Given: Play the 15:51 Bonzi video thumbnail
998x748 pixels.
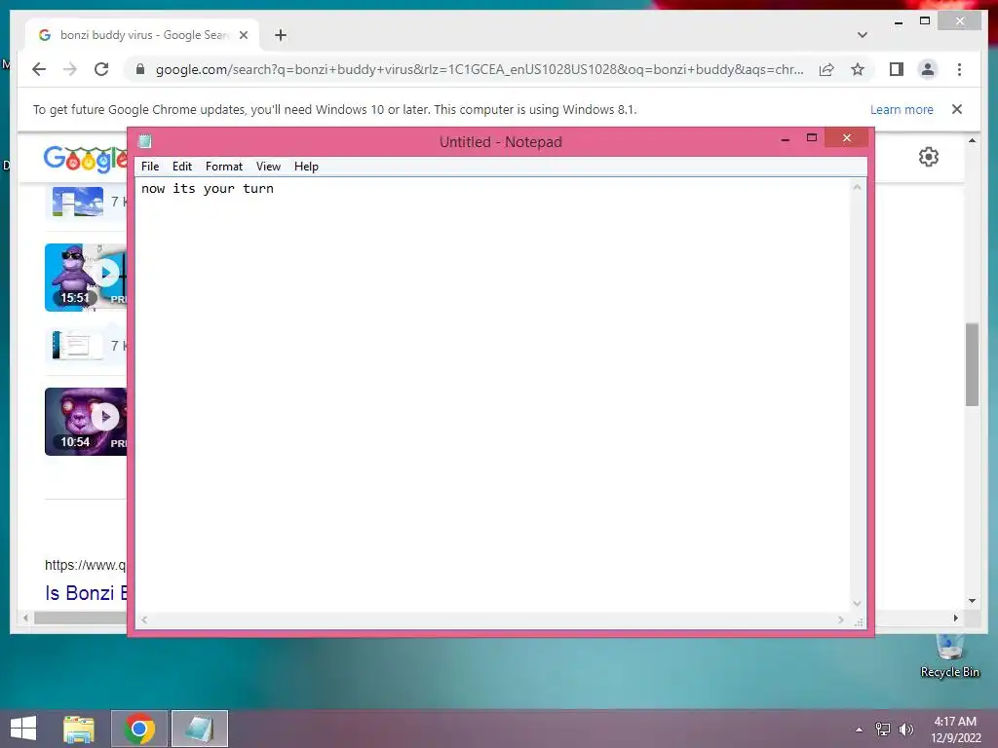Looking at the screenshot, I should pos(86,278).
